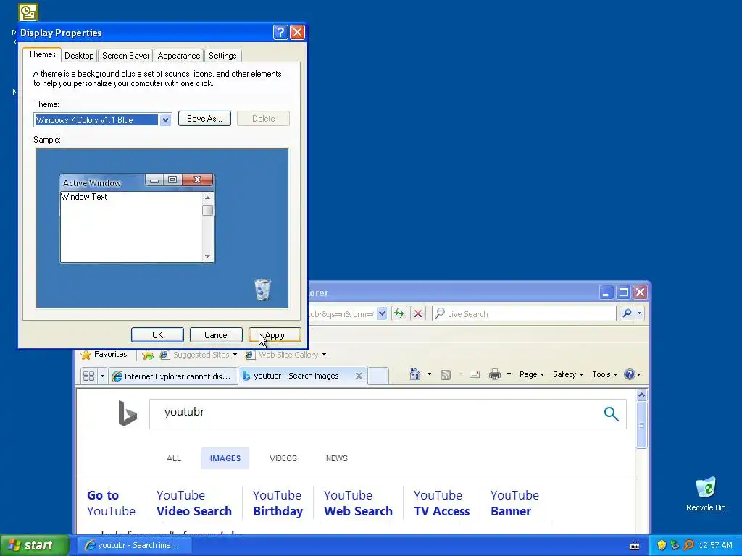
Task: Click the 'youtubr - Search ima...' taskbar button
Action: [x=134, y=545]
